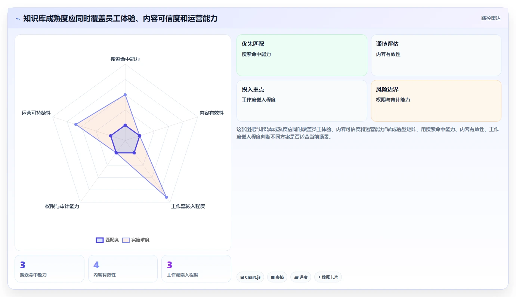Viewport: 516px width, 297px height.
Task: Open the 风险边界 card
Action: click(436, 101)
